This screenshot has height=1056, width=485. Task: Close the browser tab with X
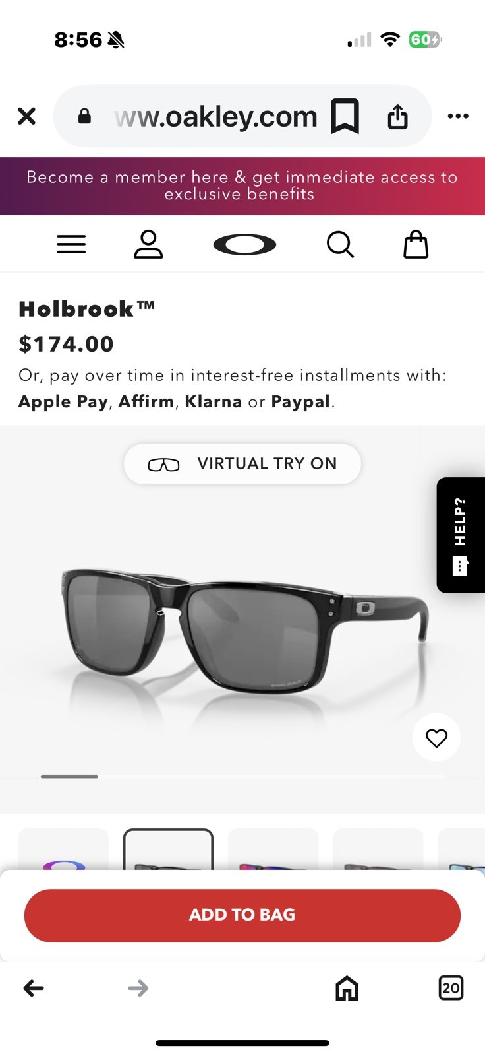click(26, 117)
